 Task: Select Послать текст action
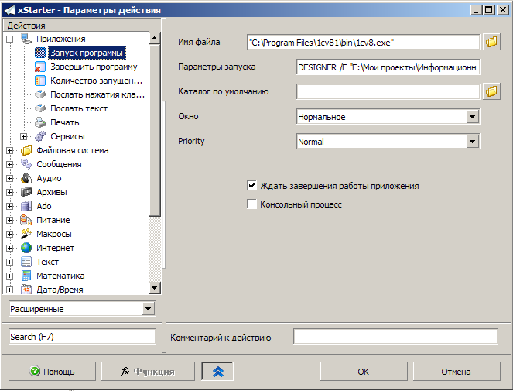[x=79, y=108]
